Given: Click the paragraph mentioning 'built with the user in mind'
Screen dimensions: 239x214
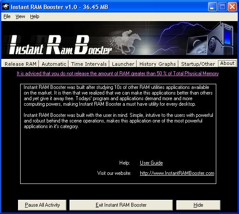Looking at the screenshot, I should coord(118,121).
